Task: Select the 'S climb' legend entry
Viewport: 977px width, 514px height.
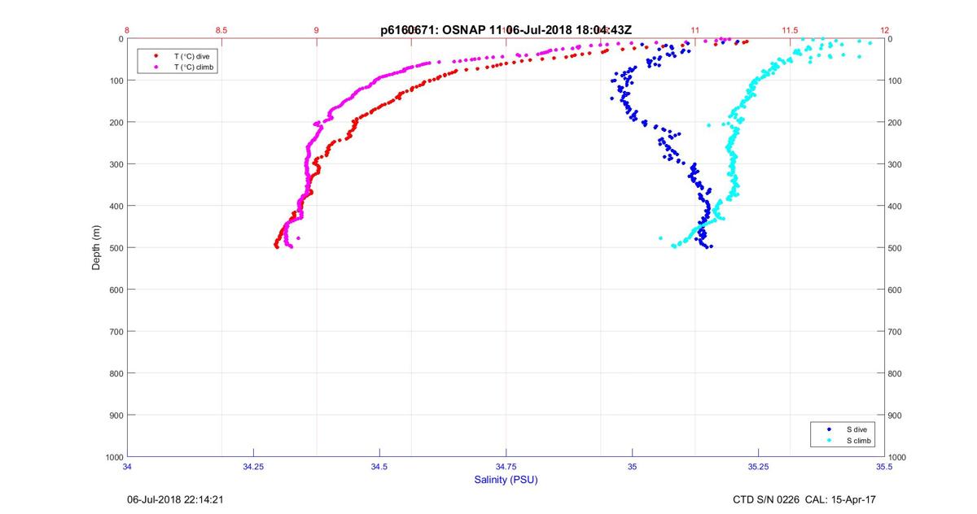Action: coord(858,440)
